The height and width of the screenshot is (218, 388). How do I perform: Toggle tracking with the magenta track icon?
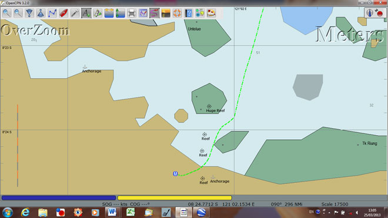(x=155, y=13)
